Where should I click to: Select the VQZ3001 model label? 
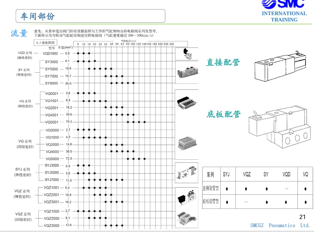coord(52,202)
